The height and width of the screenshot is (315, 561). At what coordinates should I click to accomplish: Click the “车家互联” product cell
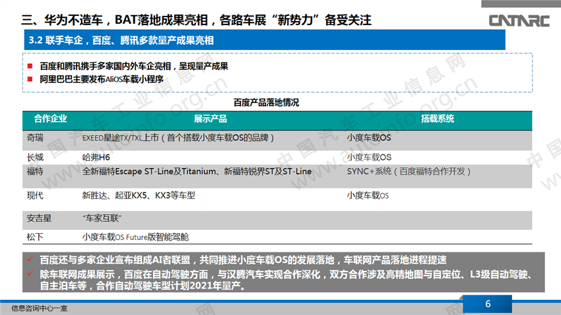coord(102,218)
